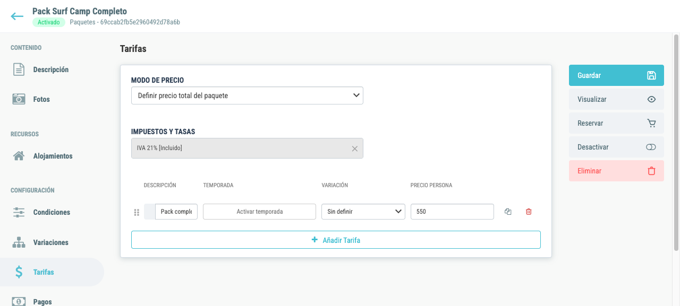
Task: Click the Pack Surf Camp Completo title
Action: point(80,11)
